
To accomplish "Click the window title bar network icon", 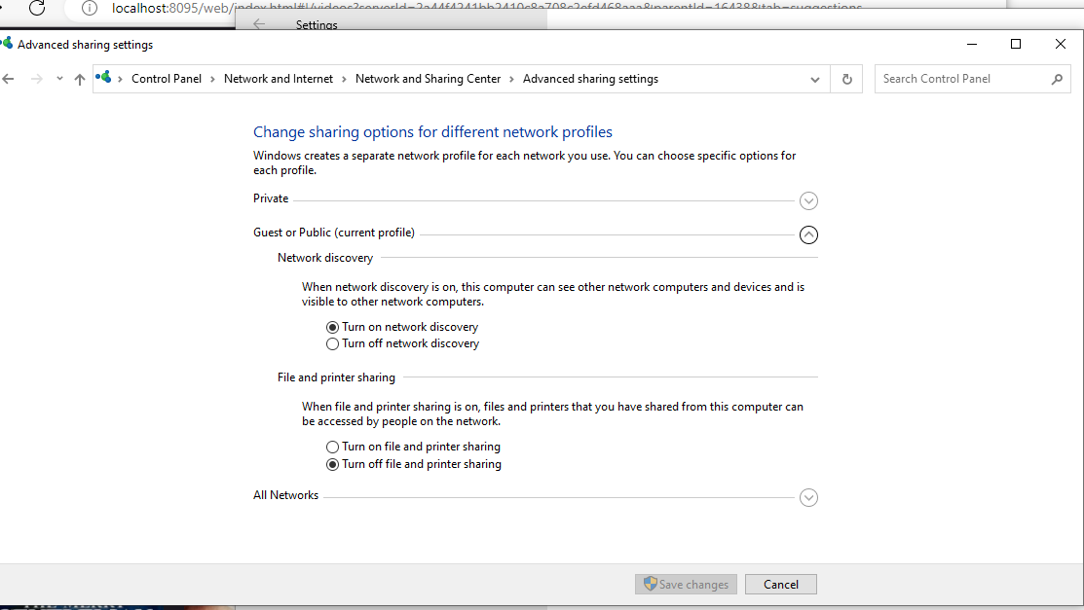I will [x=6, y=44].
